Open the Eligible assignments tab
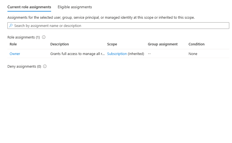 75,7
